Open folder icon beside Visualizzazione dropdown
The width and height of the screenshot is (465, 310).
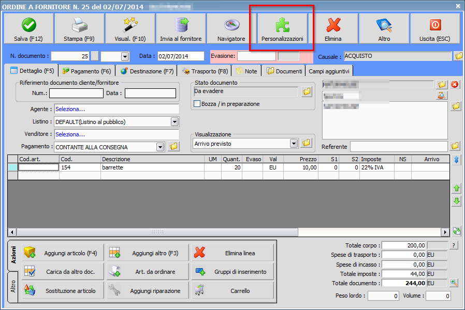pos(307,143)
